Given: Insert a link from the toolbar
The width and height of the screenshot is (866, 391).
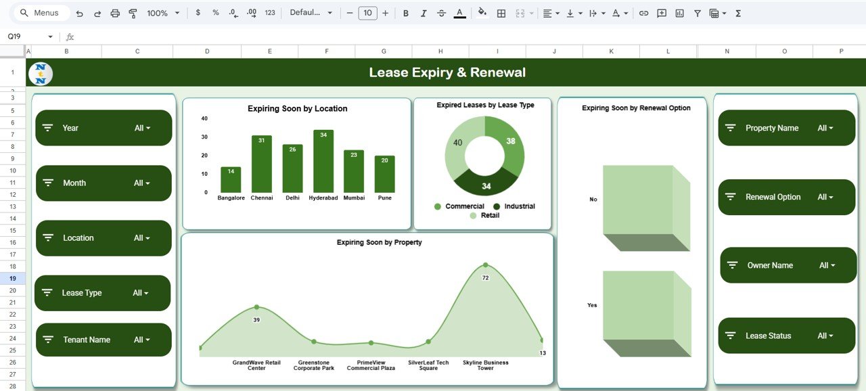Looking at the screenshot, I should pyautogui.click(x=643, y=13).
